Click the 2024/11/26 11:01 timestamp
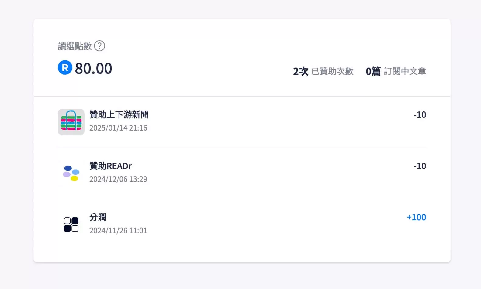The image size is (481, 289). [x=118, y=231]
